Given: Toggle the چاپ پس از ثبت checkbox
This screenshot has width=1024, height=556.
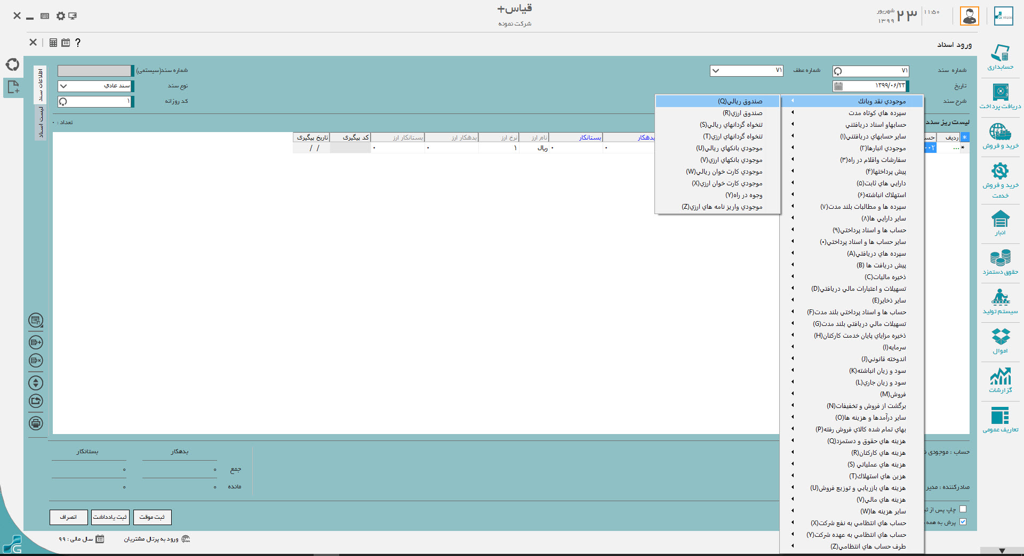Looking at the screenshot, I should pyautogui.click(x=963, y=509).
